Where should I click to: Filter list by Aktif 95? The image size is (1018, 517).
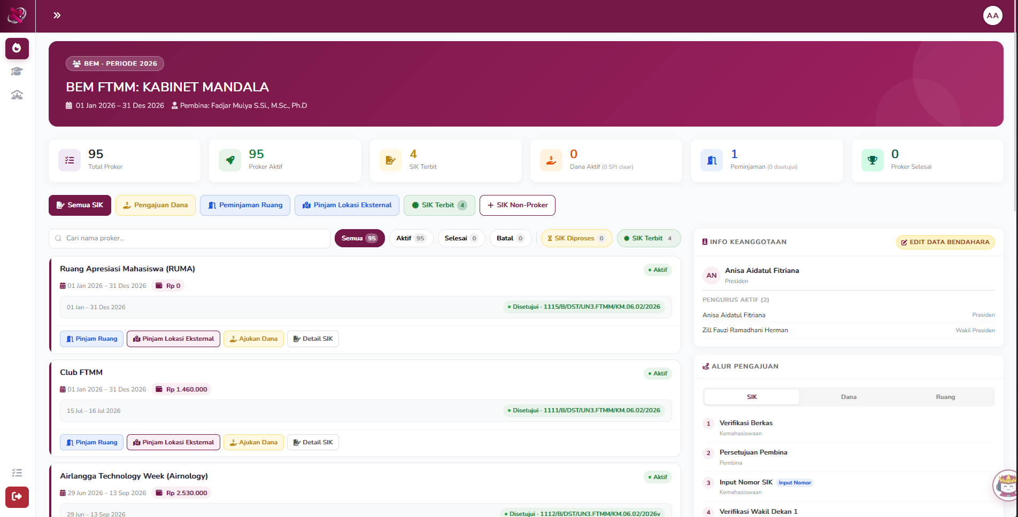pyautogui.click(x=411, y=238)
